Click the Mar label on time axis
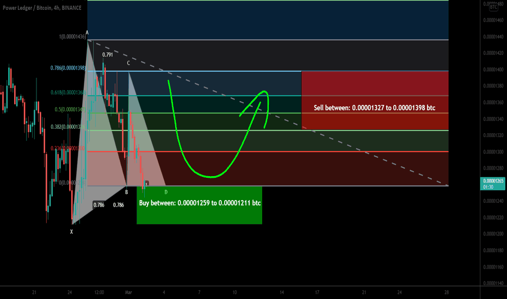 point(128,292)
